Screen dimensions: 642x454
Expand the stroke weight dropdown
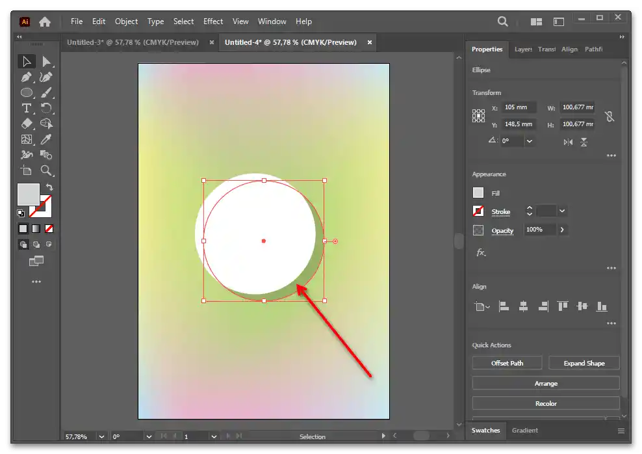coord(562,211)
